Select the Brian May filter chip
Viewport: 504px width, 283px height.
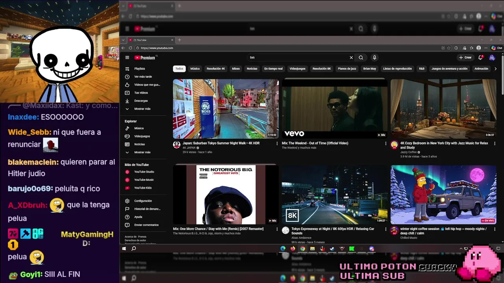[x=369, y=69]
